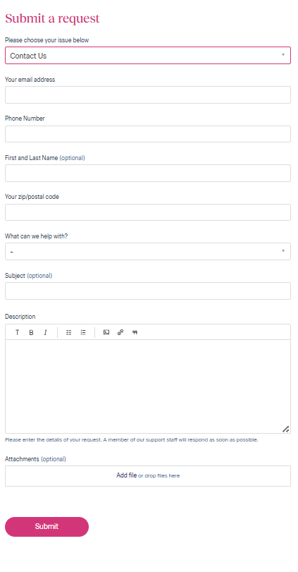
Task: Click the insert image icon
Action: point(106,332)
